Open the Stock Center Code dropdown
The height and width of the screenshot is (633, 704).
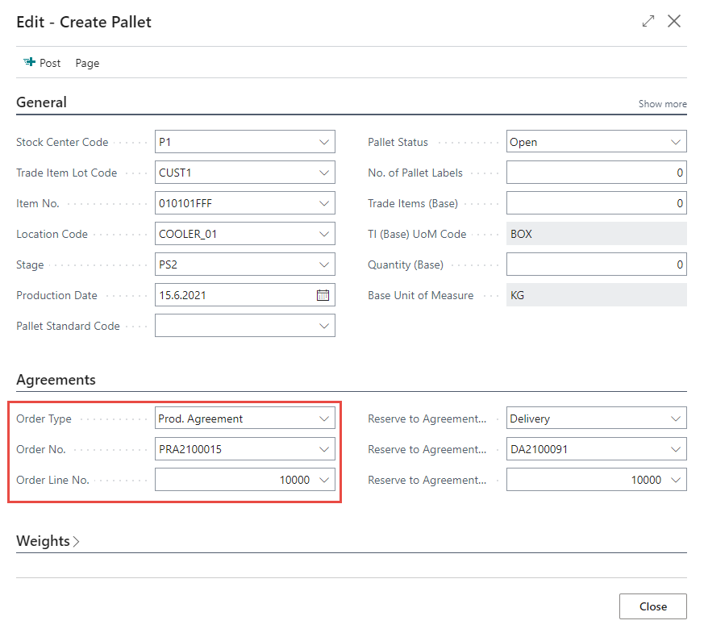pyautogui.click(x=323, y=142)
